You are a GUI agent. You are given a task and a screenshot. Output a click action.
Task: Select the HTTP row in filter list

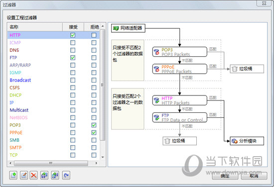pos(53,35)
